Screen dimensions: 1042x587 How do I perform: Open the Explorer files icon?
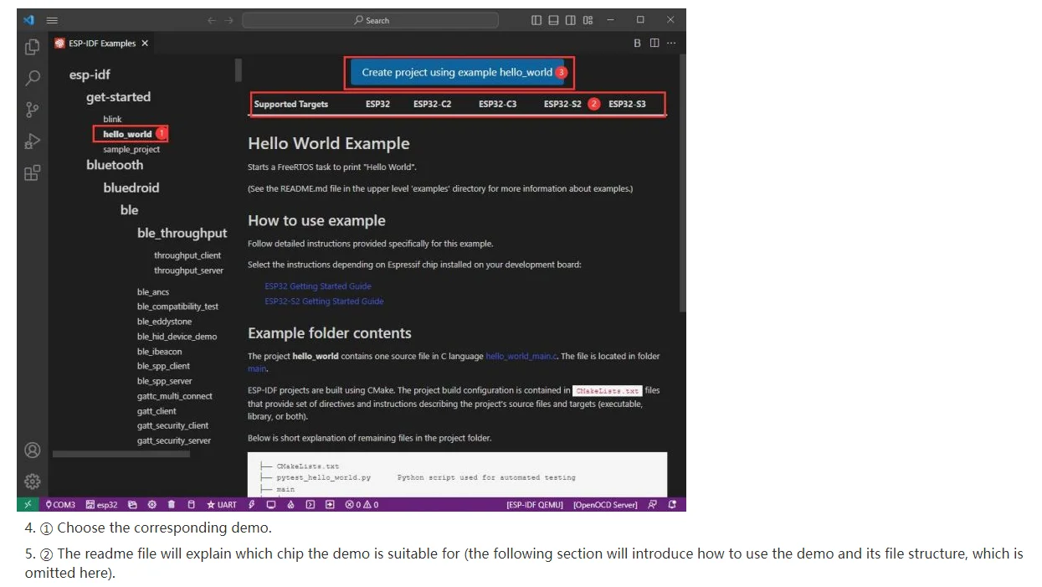coord(33,47)
